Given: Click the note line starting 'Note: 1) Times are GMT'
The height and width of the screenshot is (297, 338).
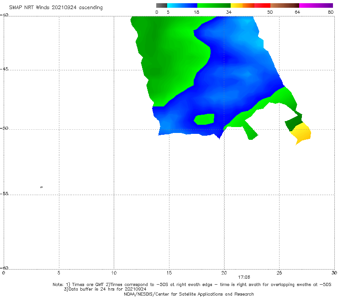Looking at the screenshot, I should coord(192,285).
